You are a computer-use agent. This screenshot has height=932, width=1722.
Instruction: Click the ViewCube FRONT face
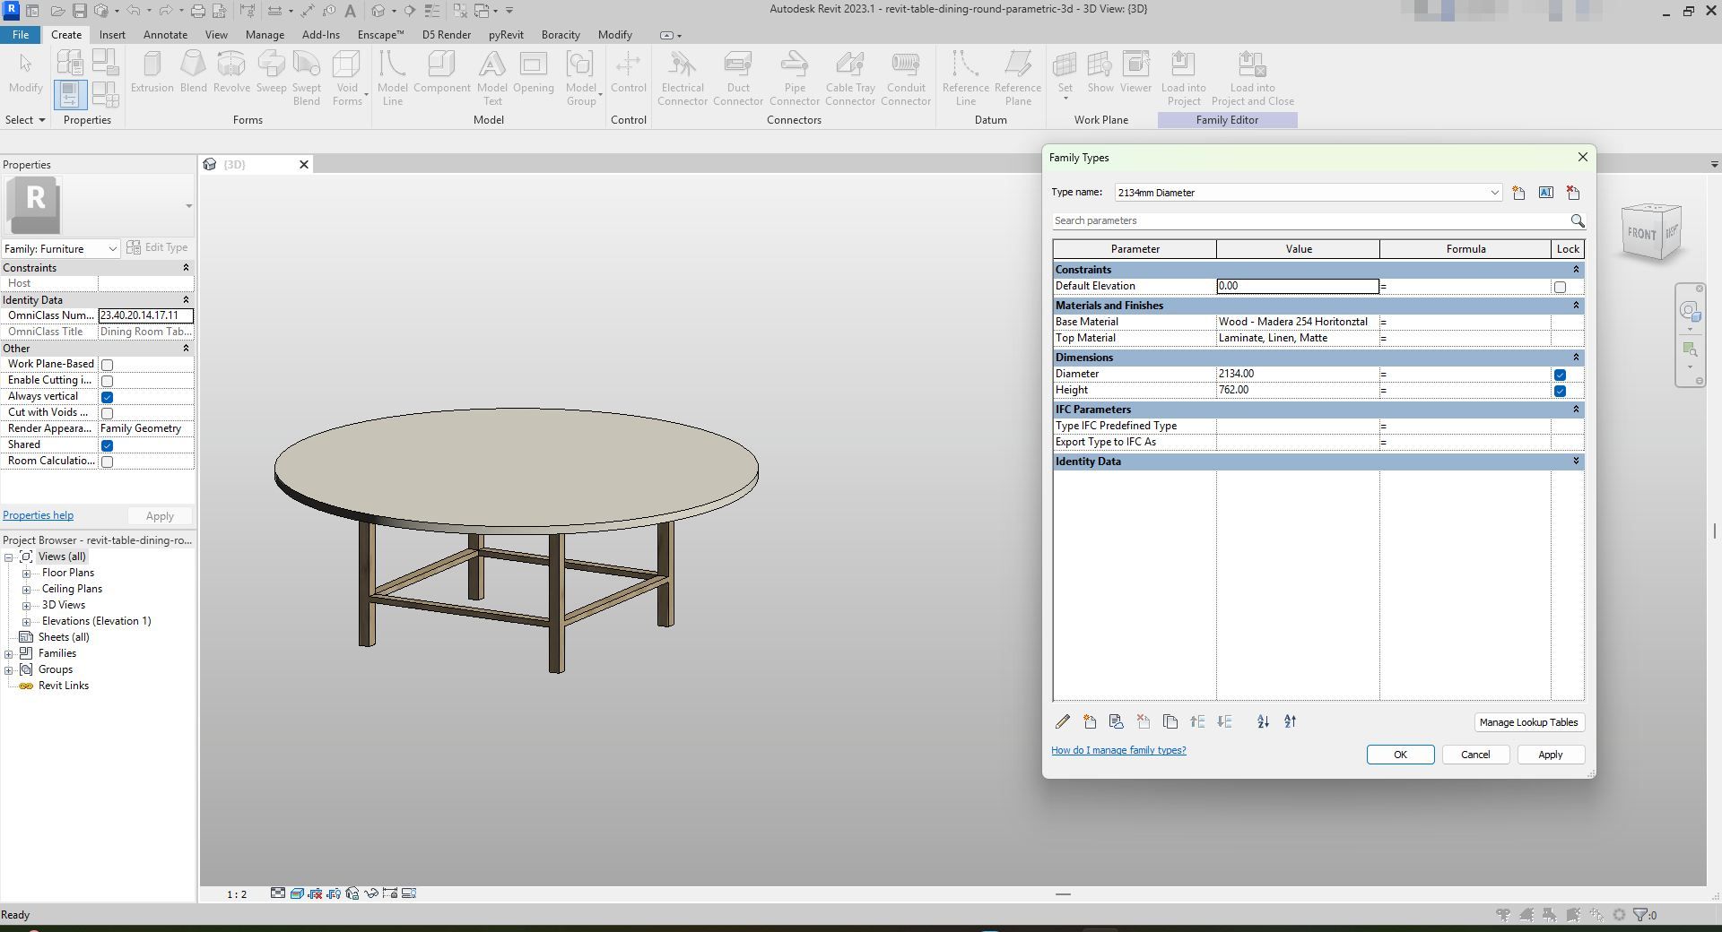1641,234
